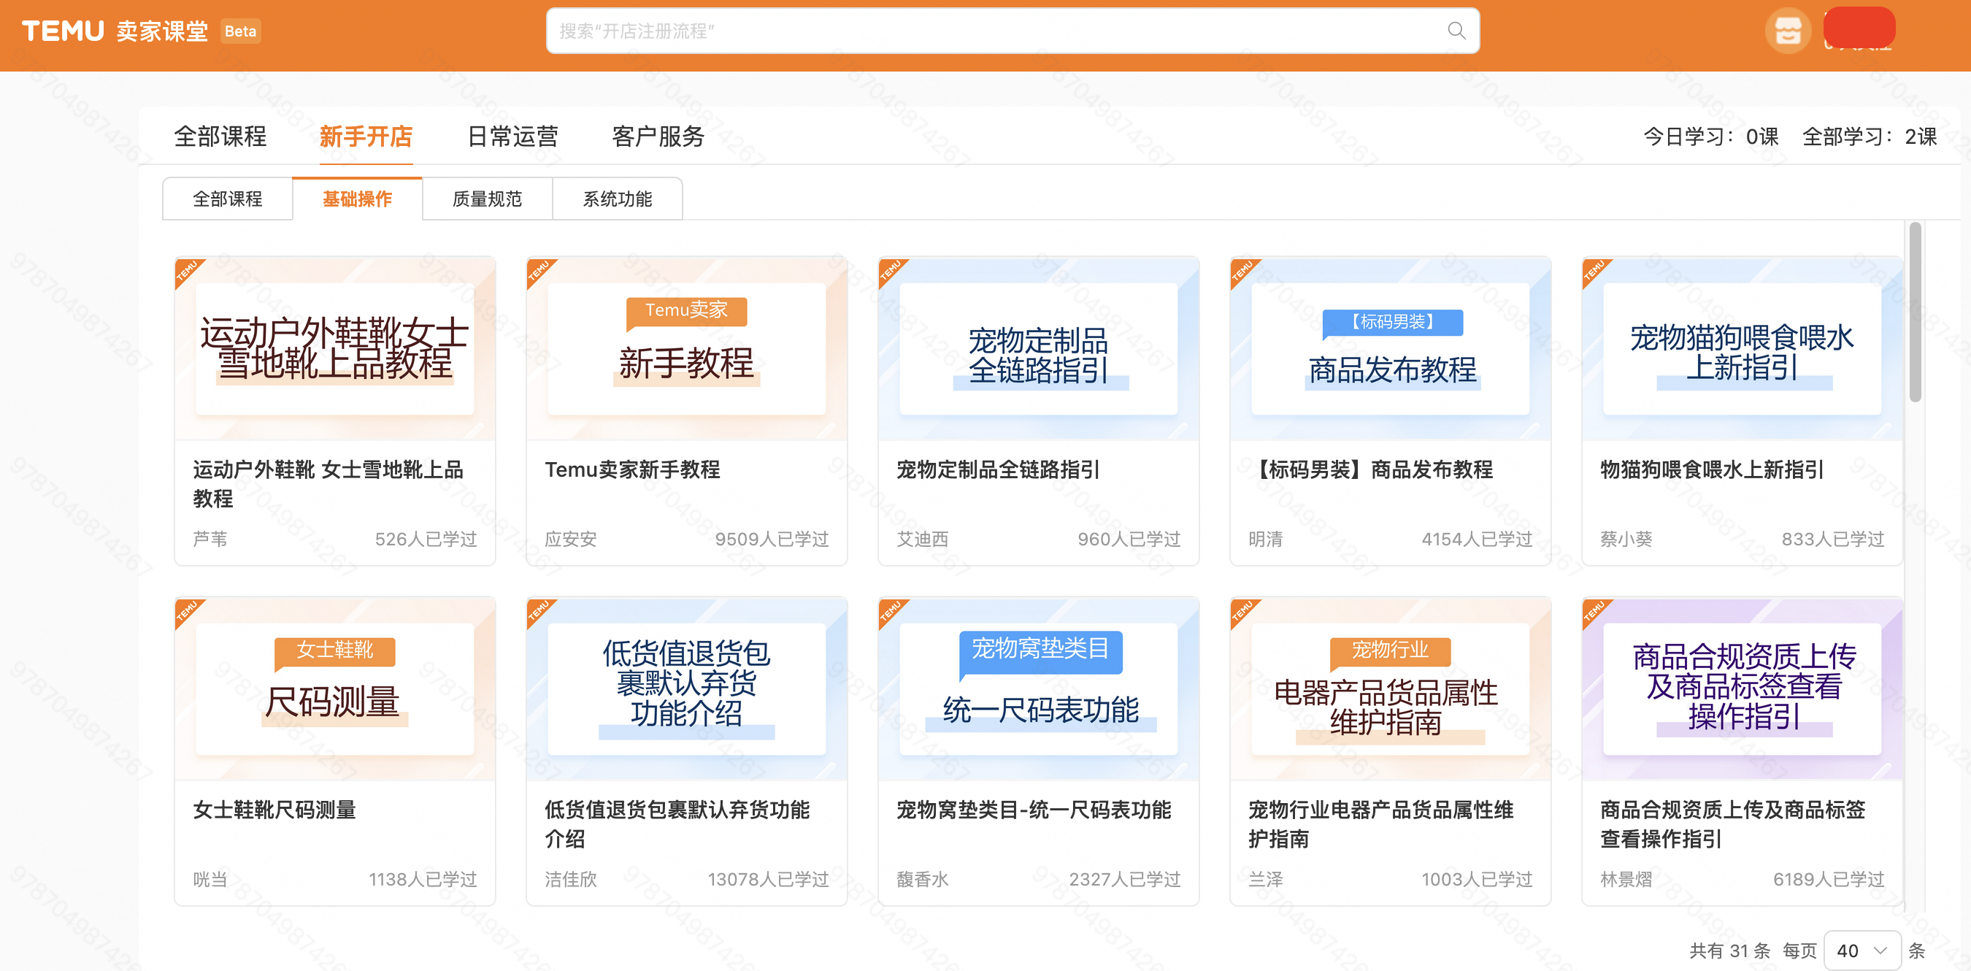This screenshot has width=1971, height=971.
Task: Click 全部学习：2课 counter
Action: click(x=1870, y=137)
